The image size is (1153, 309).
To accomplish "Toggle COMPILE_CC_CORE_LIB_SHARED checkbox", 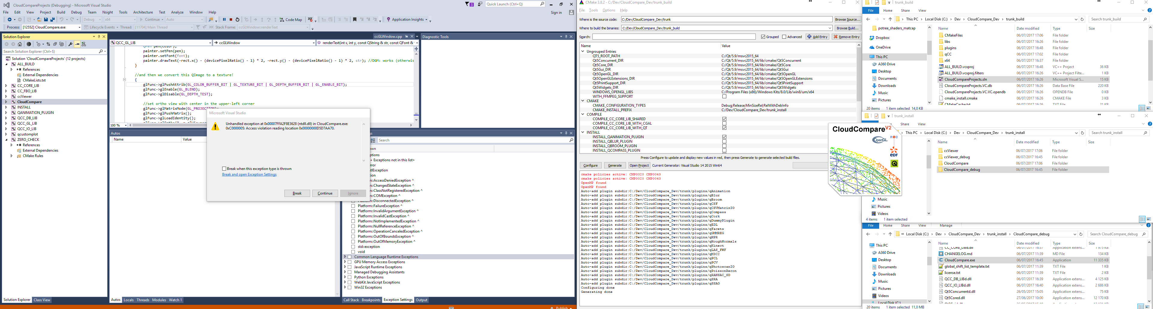I will point(724,119).
